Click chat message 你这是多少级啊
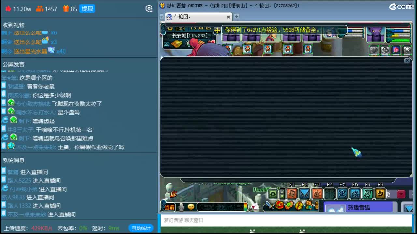417x234 pixels. pos(52,95)
